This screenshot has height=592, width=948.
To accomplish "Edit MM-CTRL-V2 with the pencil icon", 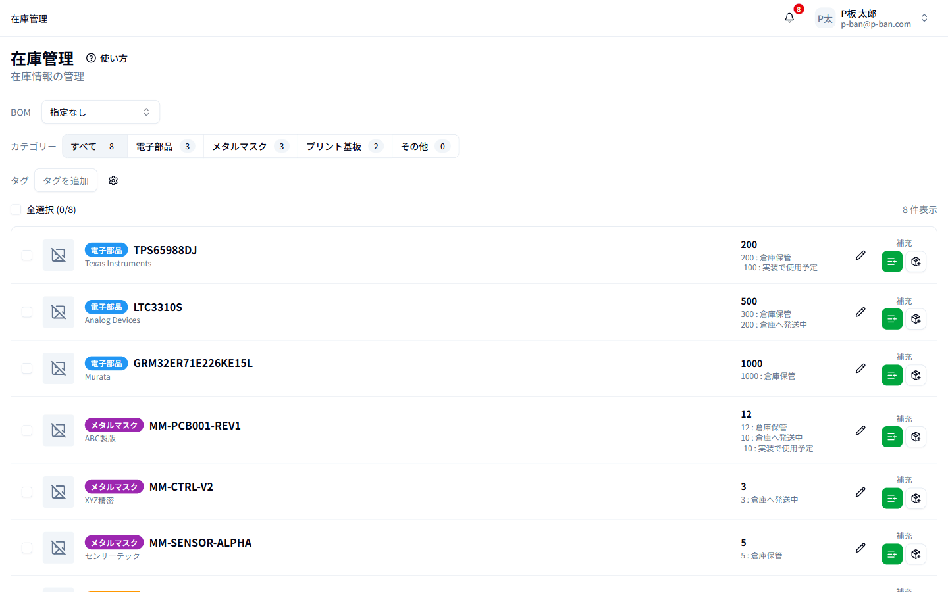I will point(860,492).
